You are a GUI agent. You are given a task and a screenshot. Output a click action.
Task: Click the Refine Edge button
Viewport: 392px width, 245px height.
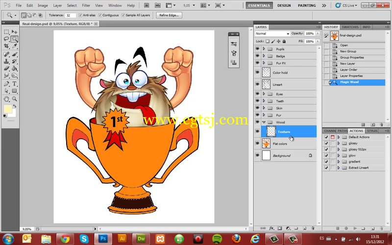169,15
